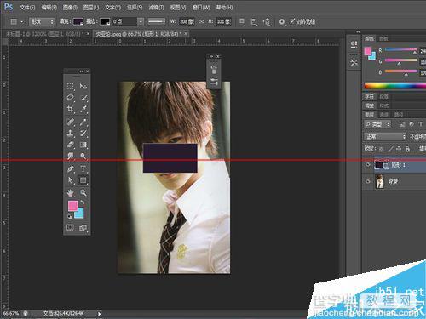The width and height of the screenshot is (426, 319).
Task: Select the Lasso tool
Action: coord(70,98)
